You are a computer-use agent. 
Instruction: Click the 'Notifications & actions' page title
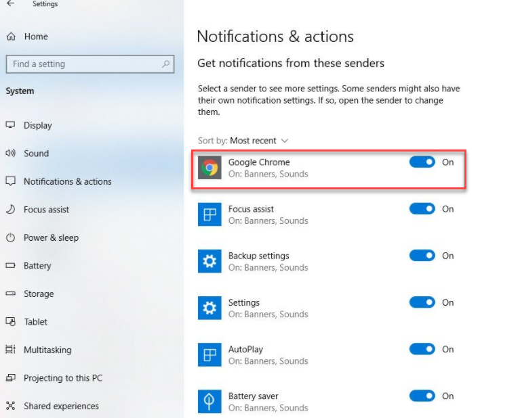coord(275,37)
